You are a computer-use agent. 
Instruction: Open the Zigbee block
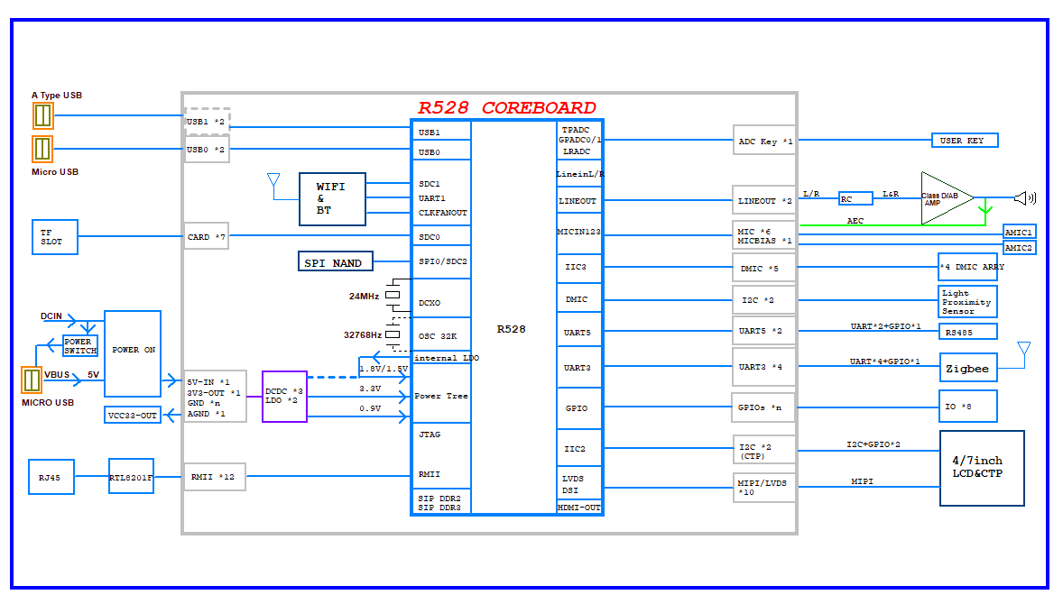967,368
